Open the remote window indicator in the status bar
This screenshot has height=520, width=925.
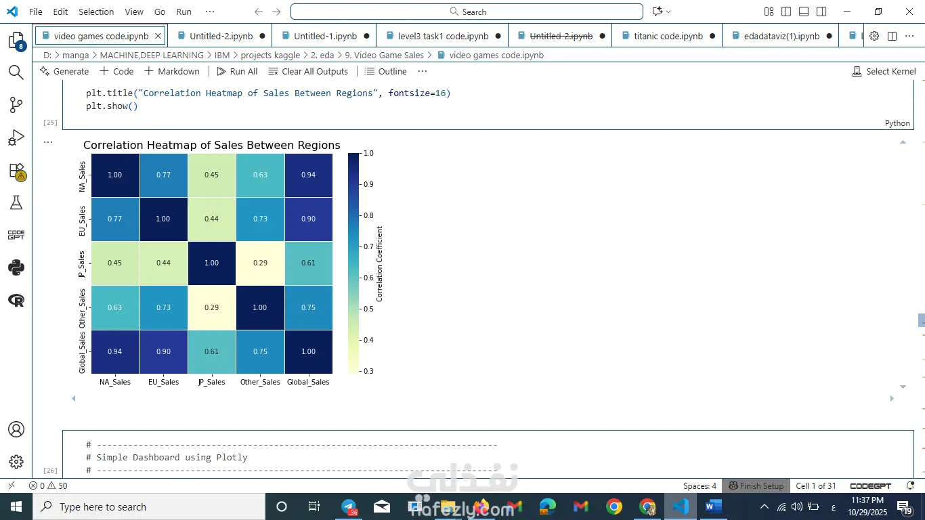(x=11, y=485)
